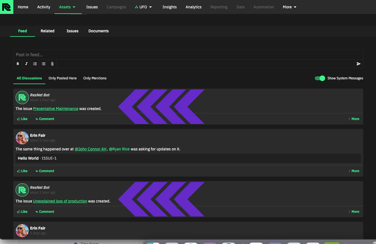The image size is (376, 244).
Task: Comment on the Unexplained loss of production post
Action: 45,212
